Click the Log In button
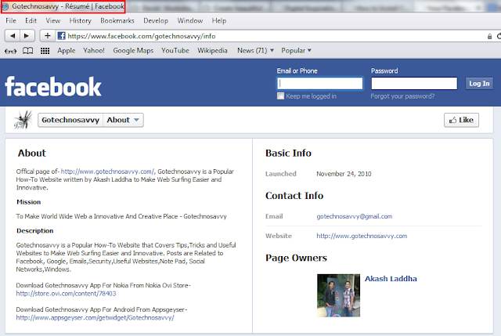 point(479,84)
